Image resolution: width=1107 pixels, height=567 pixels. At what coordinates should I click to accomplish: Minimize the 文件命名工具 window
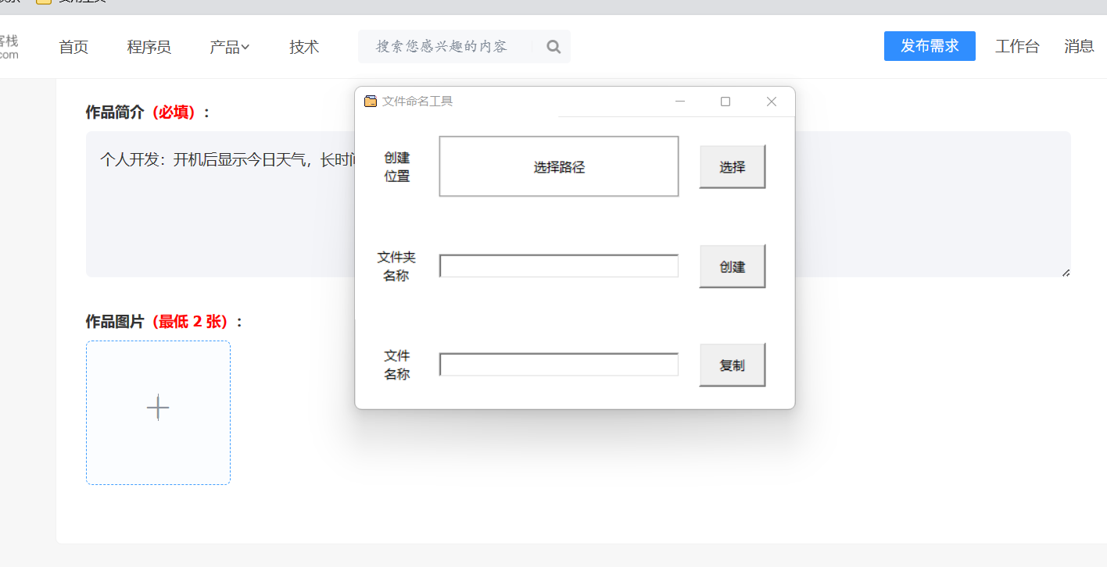pos(680,102)
